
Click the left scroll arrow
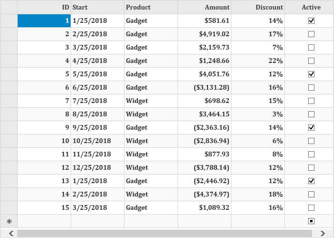pos(10,233)
